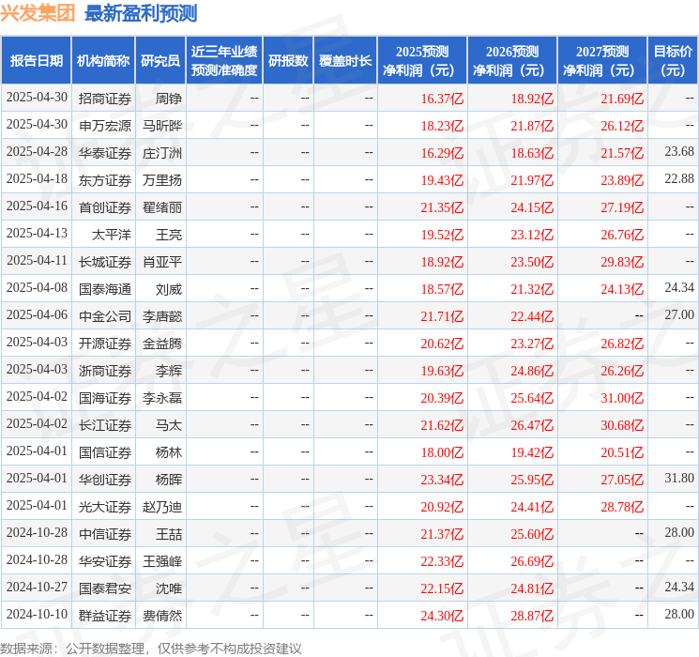The height and width of the screenshot is (657, 699).
Task: Select the 31.00亿 forecast value for 国海证券
Action: (623, 397)
